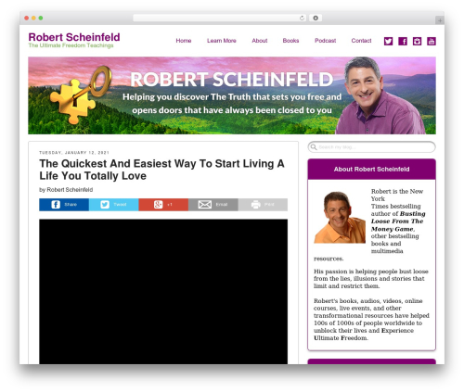Open a new browser tab with plus button

pyautogui.click(x=440, y=20)
